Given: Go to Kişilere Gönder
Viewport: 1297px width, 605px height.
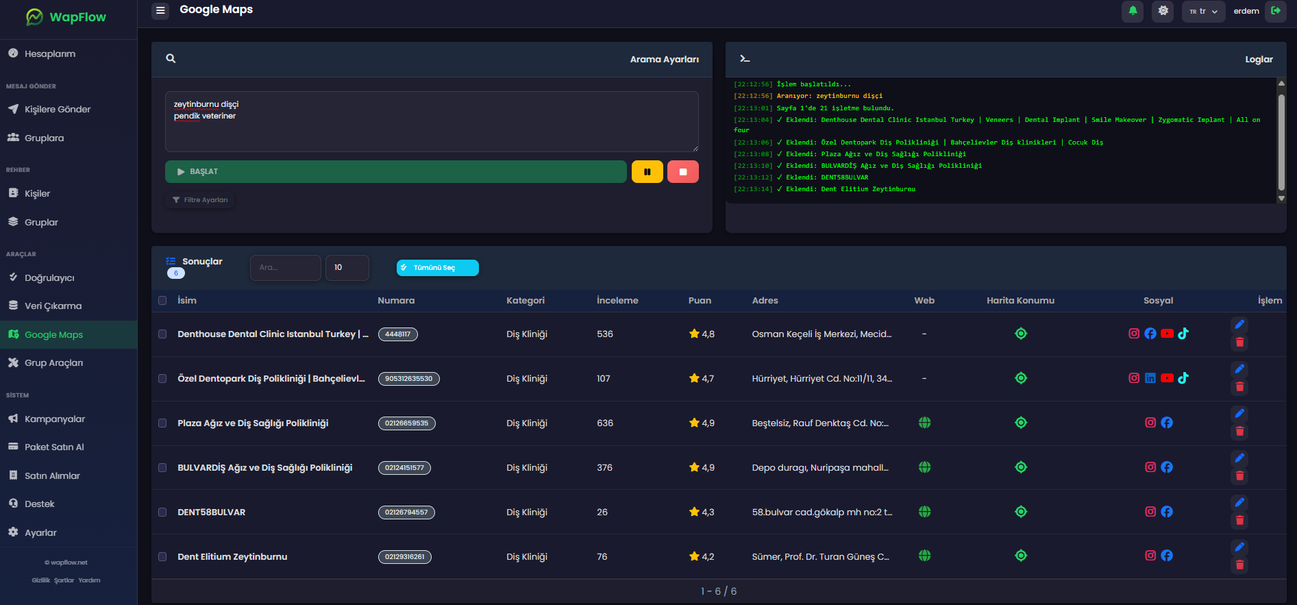Looking at the screenshot, I should point(69,109).
